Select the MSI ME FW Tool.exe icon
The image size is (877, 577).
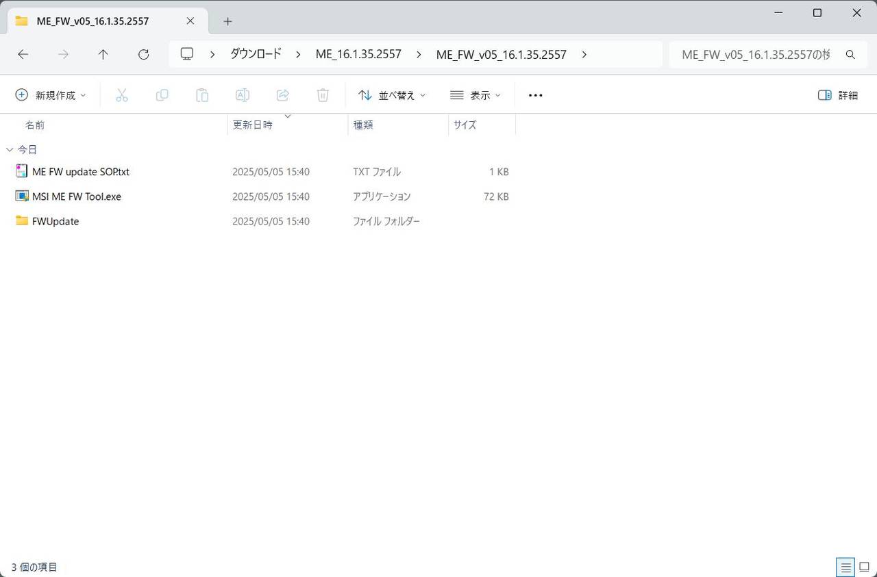[x=22, y=196]
